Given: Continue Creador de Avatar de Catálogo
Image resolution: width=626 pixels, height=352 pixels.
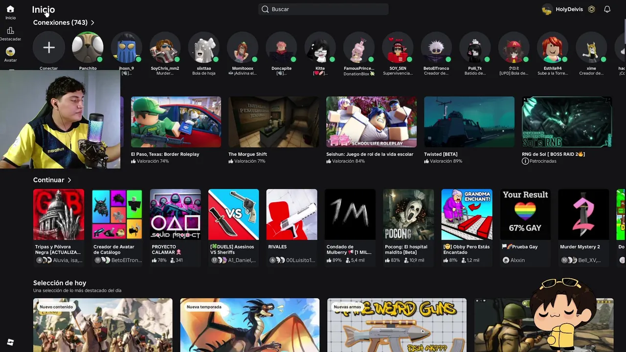Looking at the screenshot, I should (x=117, y=215).
